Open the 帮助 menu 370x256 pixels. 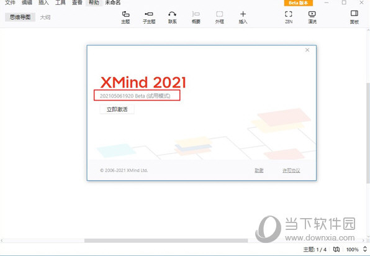coord(94,2)
